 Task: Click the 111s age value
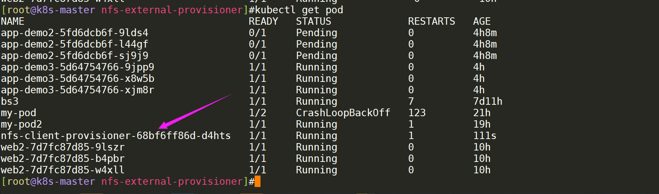pyautogui.click(x=485, y=136)
